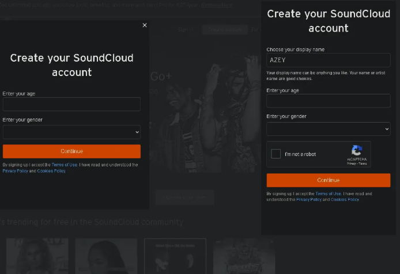The height and width of the screenshot is (274, 400).
Task: Click the reCAPTCHA logo icon
Action: tap(357, 151)
